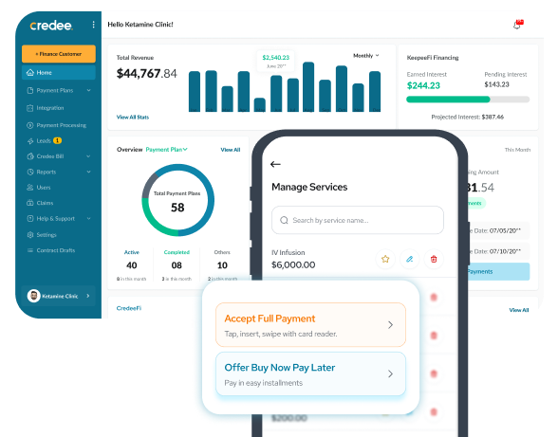Click the CredeeFi section link
Screen dimensions: 558x437
tap(129, 308)
